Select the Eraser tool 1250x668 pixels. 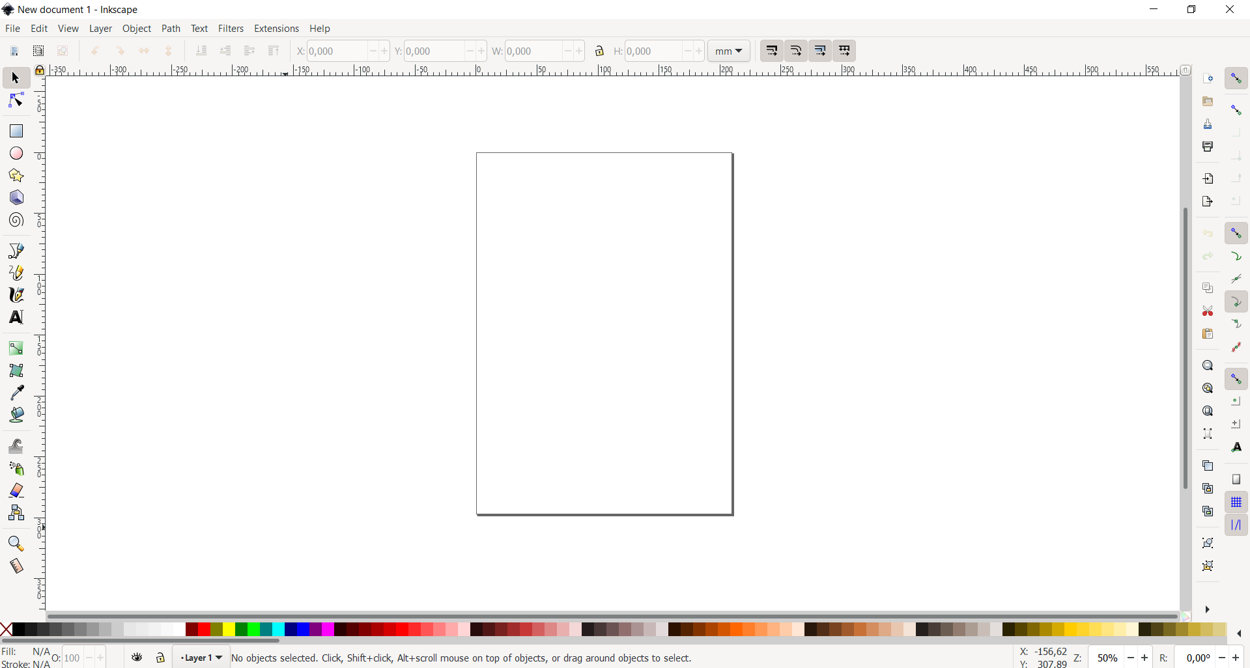click(x=16, y=490)
